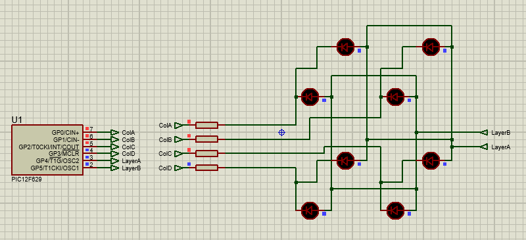This screenshot has width=526, height=240.
Task: Click the LayerB label beside the LED matrix
Action: [x=500, y=133]
